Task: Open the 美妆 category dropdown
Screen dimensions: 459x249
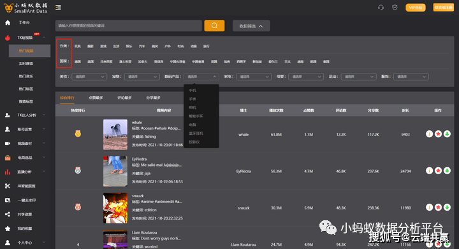Action: point(89,77)
